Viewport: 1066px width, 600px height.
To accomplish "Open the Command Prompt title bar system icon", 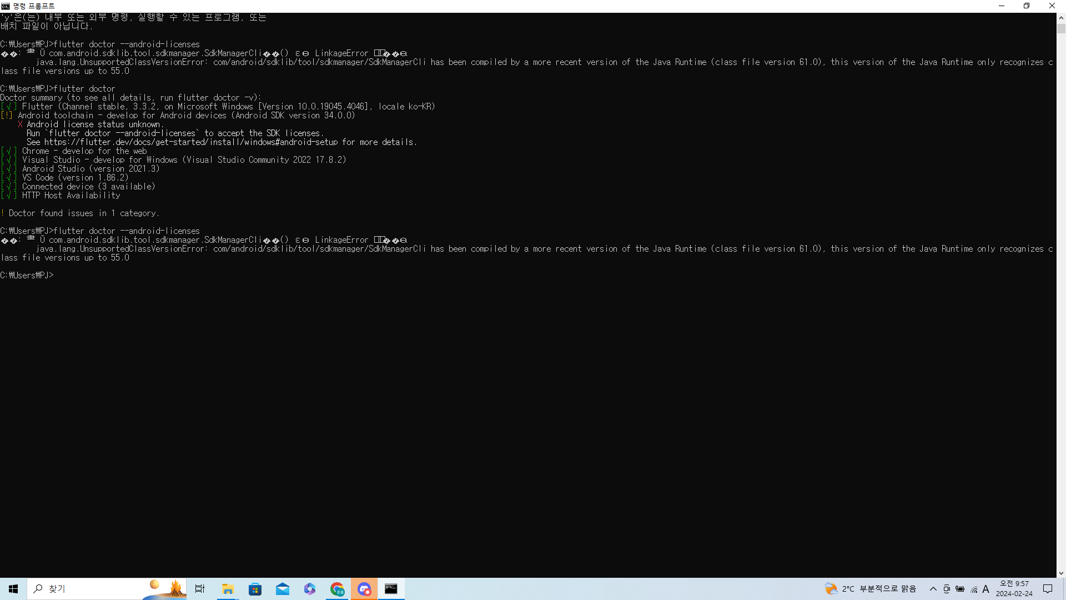I will tap(6, 6).
